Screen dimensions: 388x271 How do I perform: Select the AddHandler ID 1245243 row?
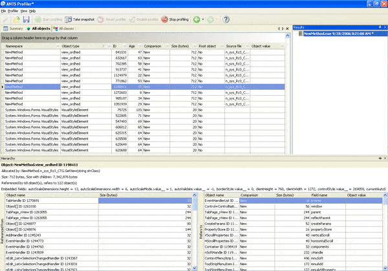coord(98,235)
